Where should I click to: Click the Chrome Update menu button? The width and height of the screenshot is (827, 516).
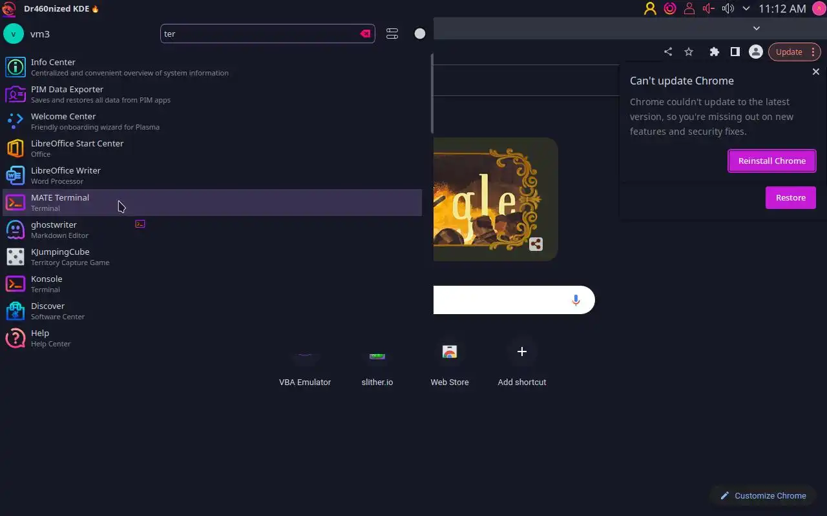pos(794,52)
